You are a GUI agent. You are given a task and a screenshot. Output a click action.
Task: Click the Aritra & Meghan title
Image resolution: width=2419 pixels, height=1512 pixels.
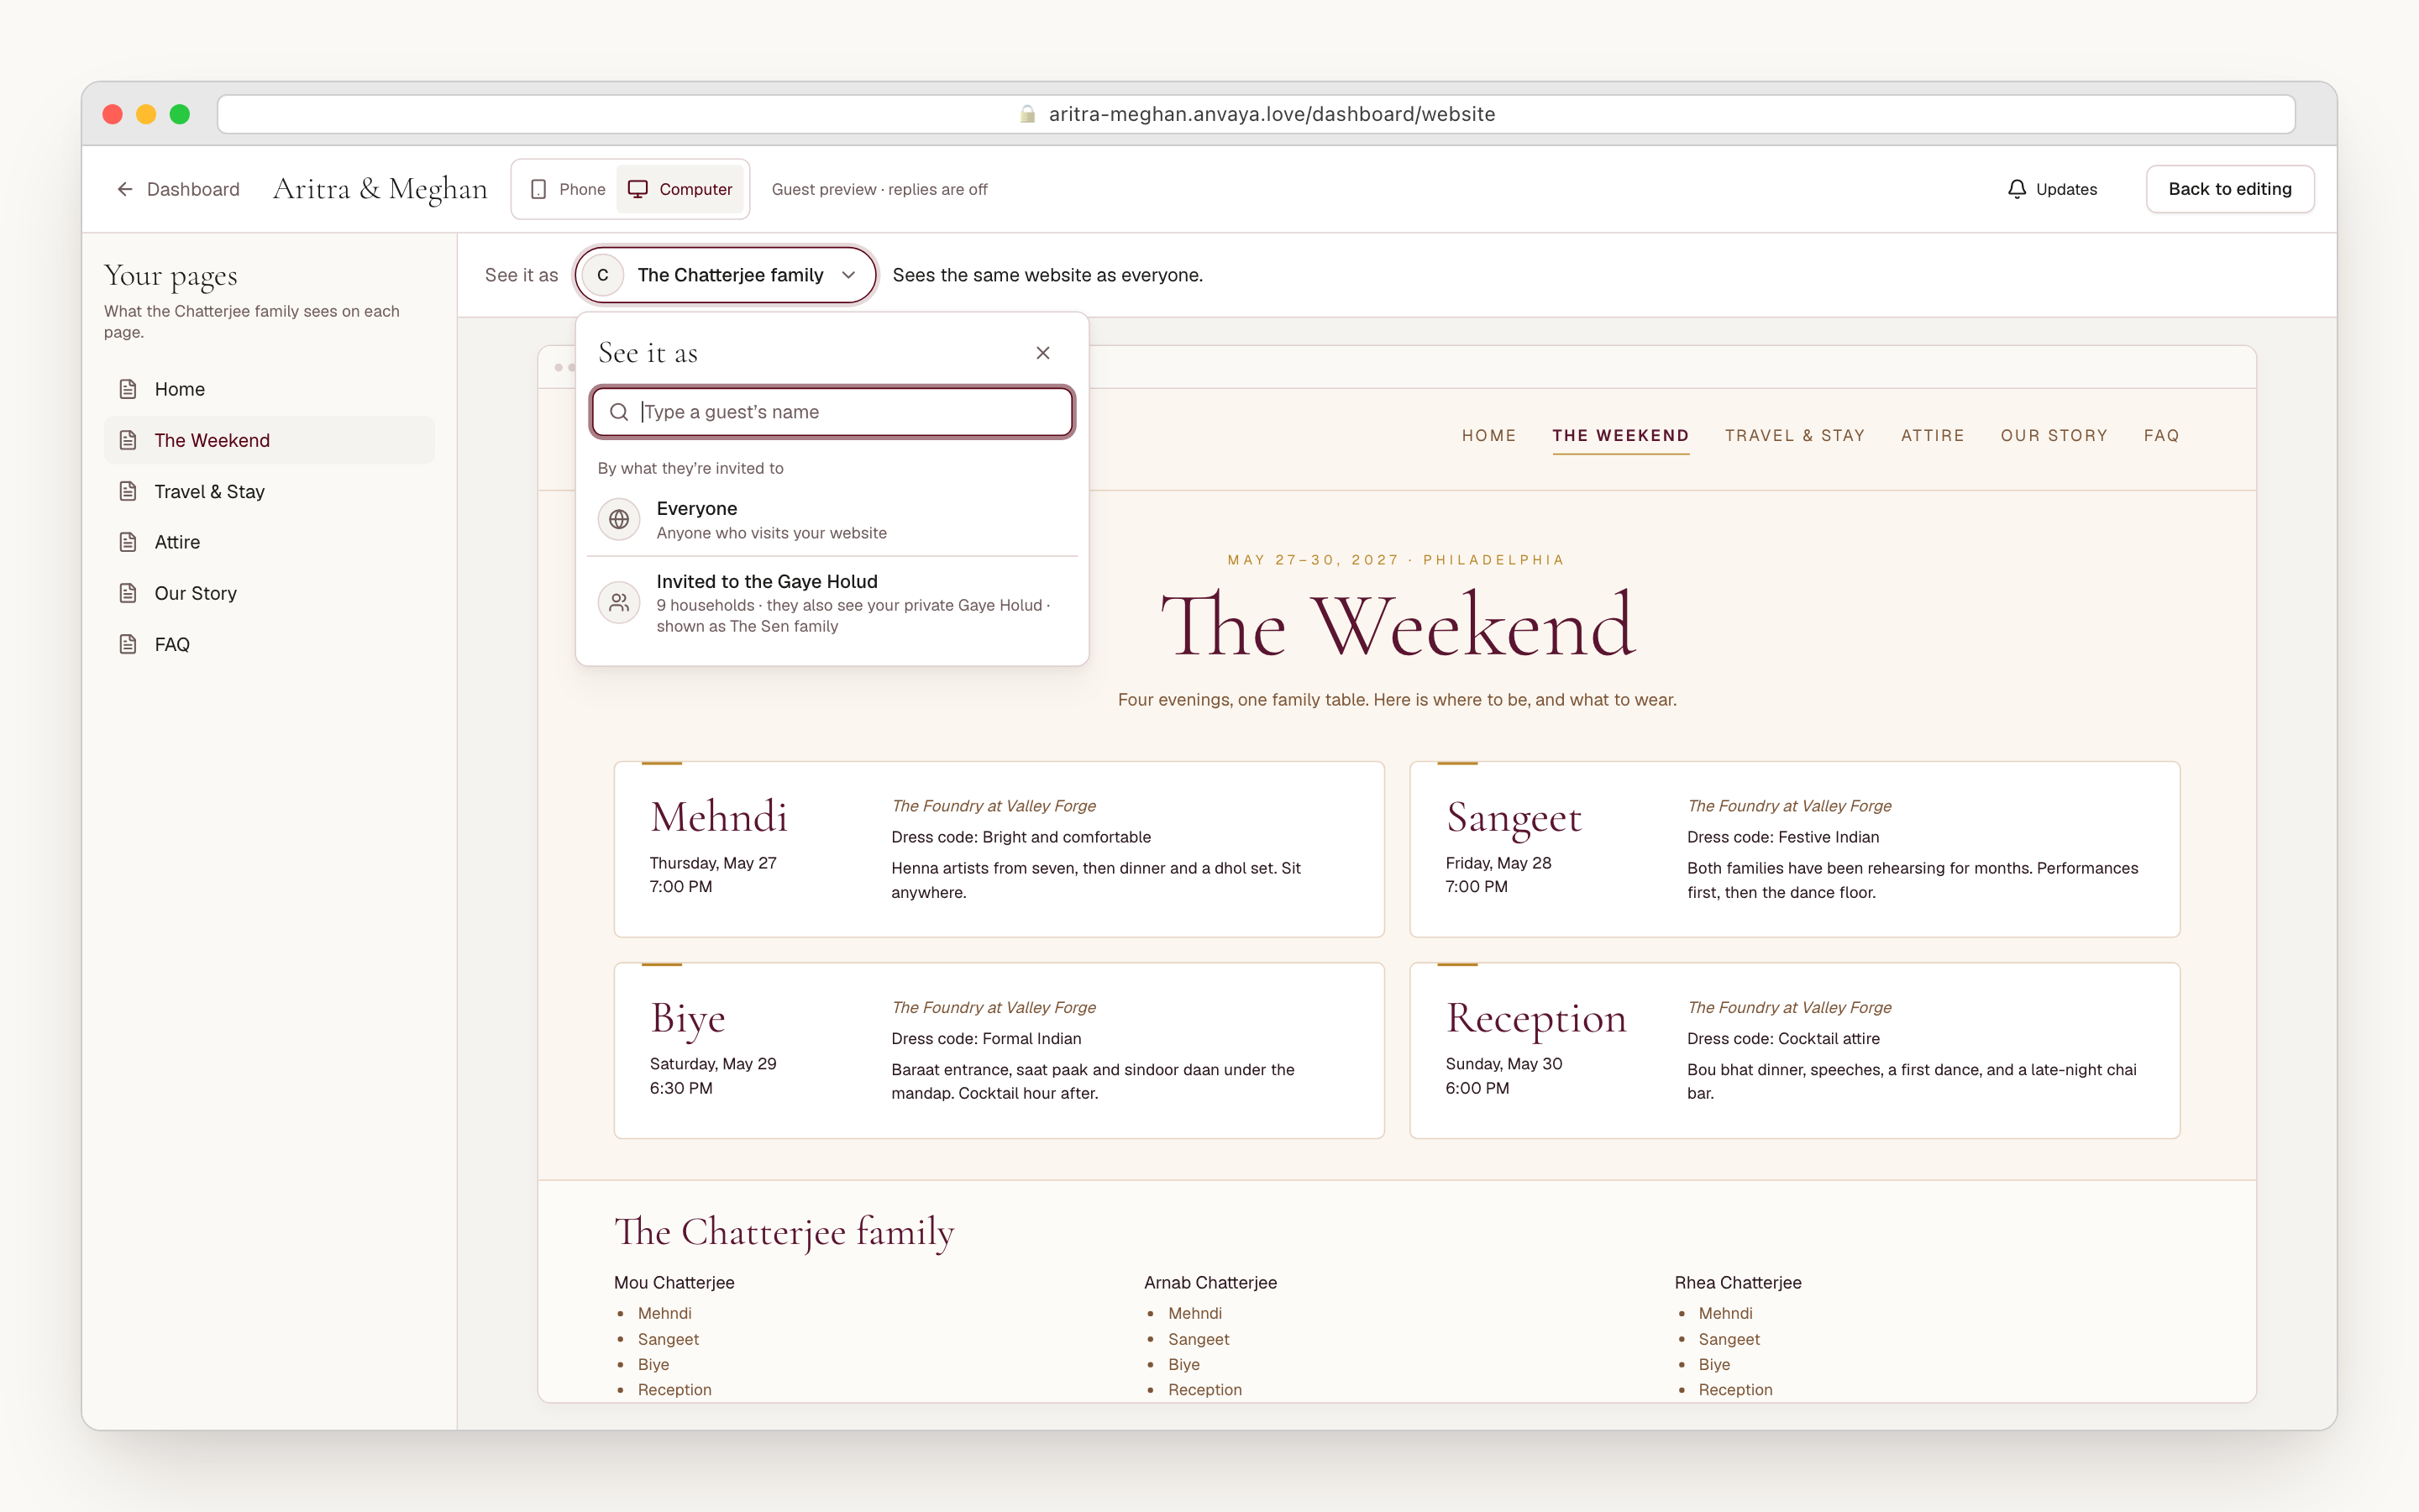tap(380, 189)
